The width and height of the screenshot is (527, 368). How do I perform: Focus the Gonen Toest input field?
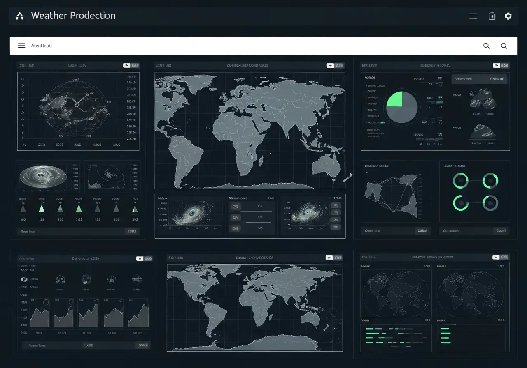(78, 345)
